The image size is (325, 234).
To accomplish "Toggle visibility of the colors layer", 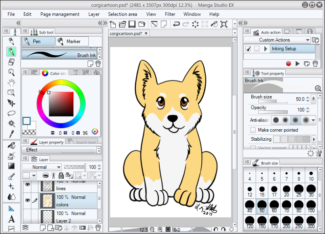I will click(27, 200).
